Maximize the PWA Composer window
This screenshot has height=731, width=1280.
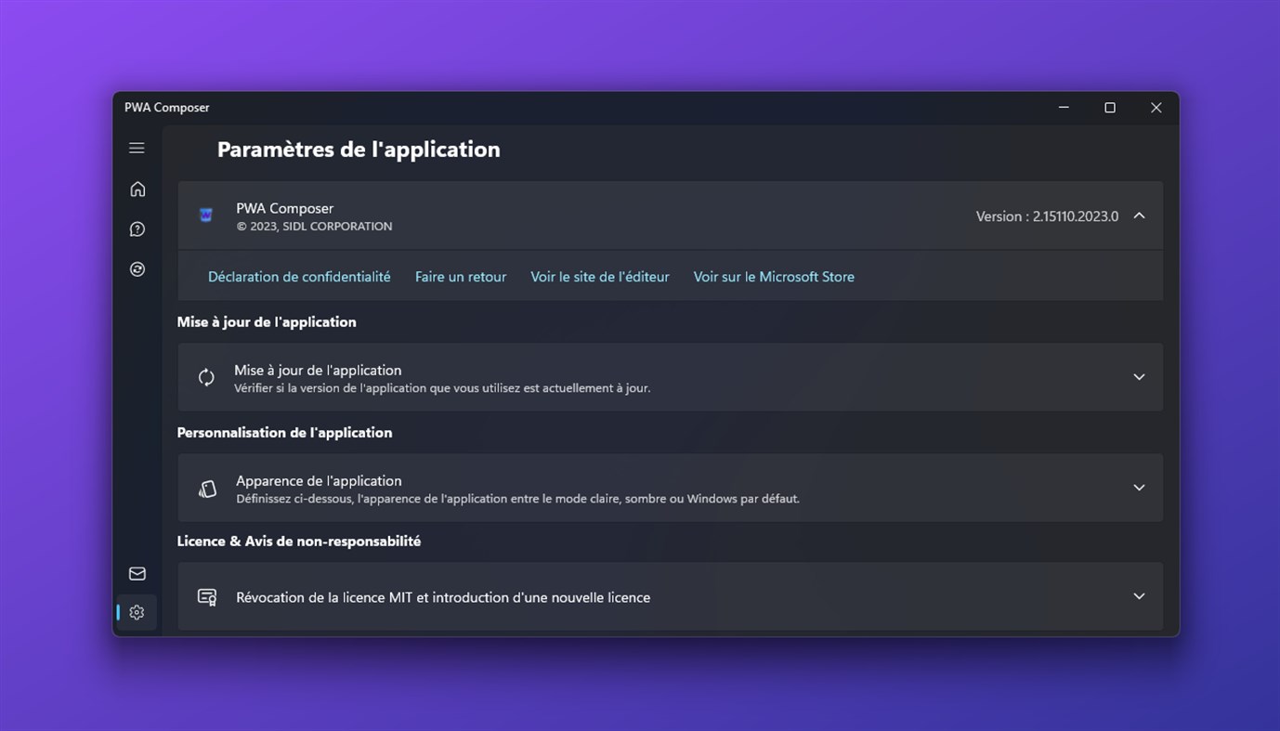coord(1110,108)
